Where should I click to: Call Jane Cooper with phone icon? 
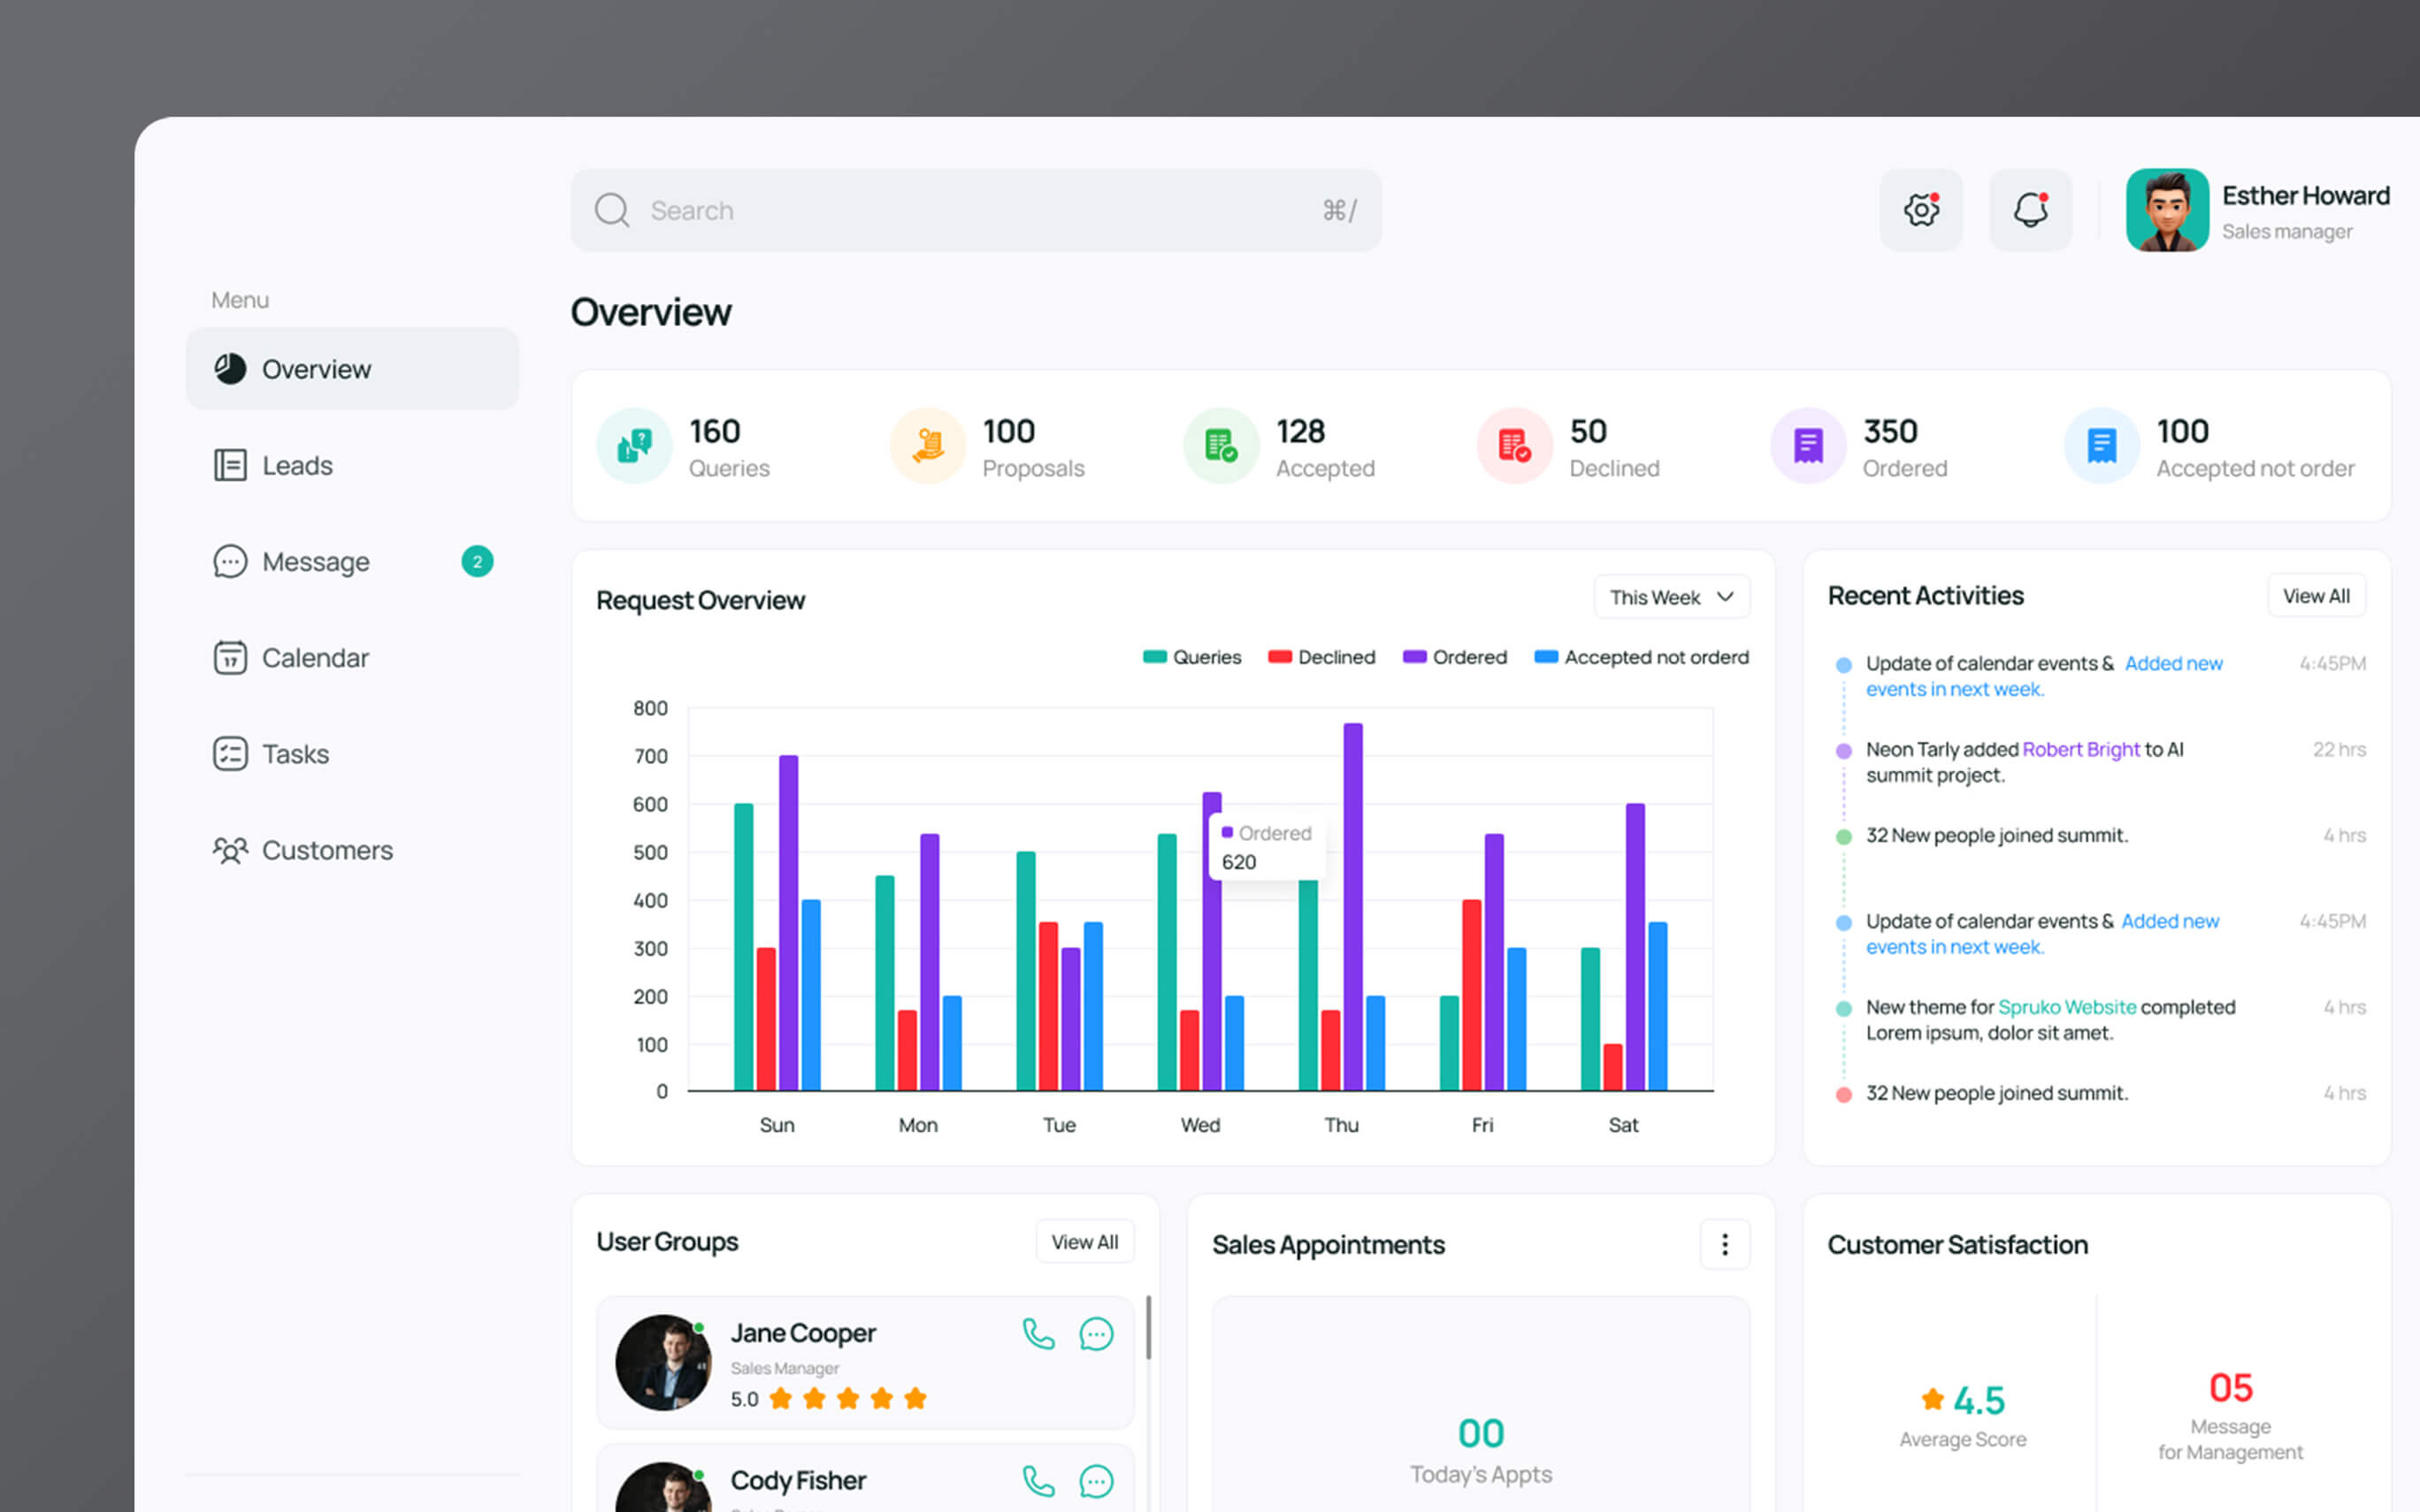point(1038,1334)
